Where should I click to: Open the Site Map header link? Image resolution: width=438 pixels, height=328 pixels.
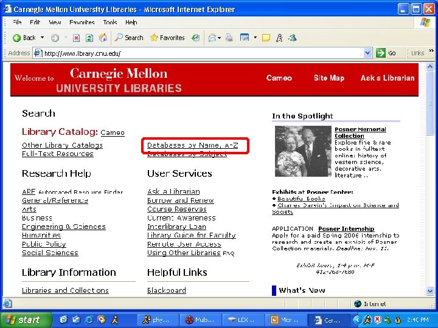(x=328, y=78)
